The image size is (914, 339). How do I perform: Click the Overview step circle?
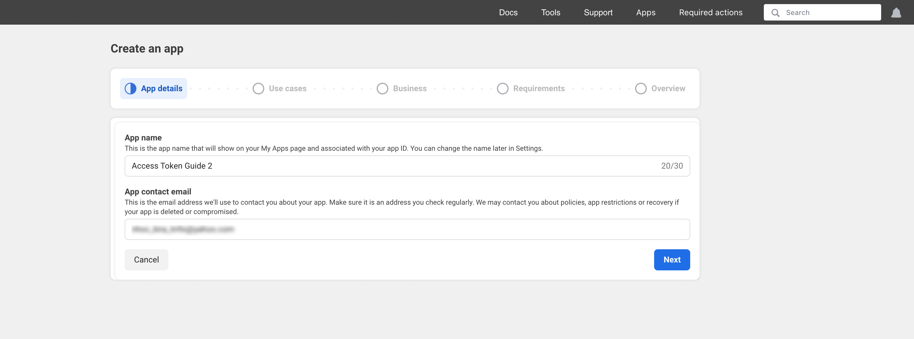click(x=640, y=89)
